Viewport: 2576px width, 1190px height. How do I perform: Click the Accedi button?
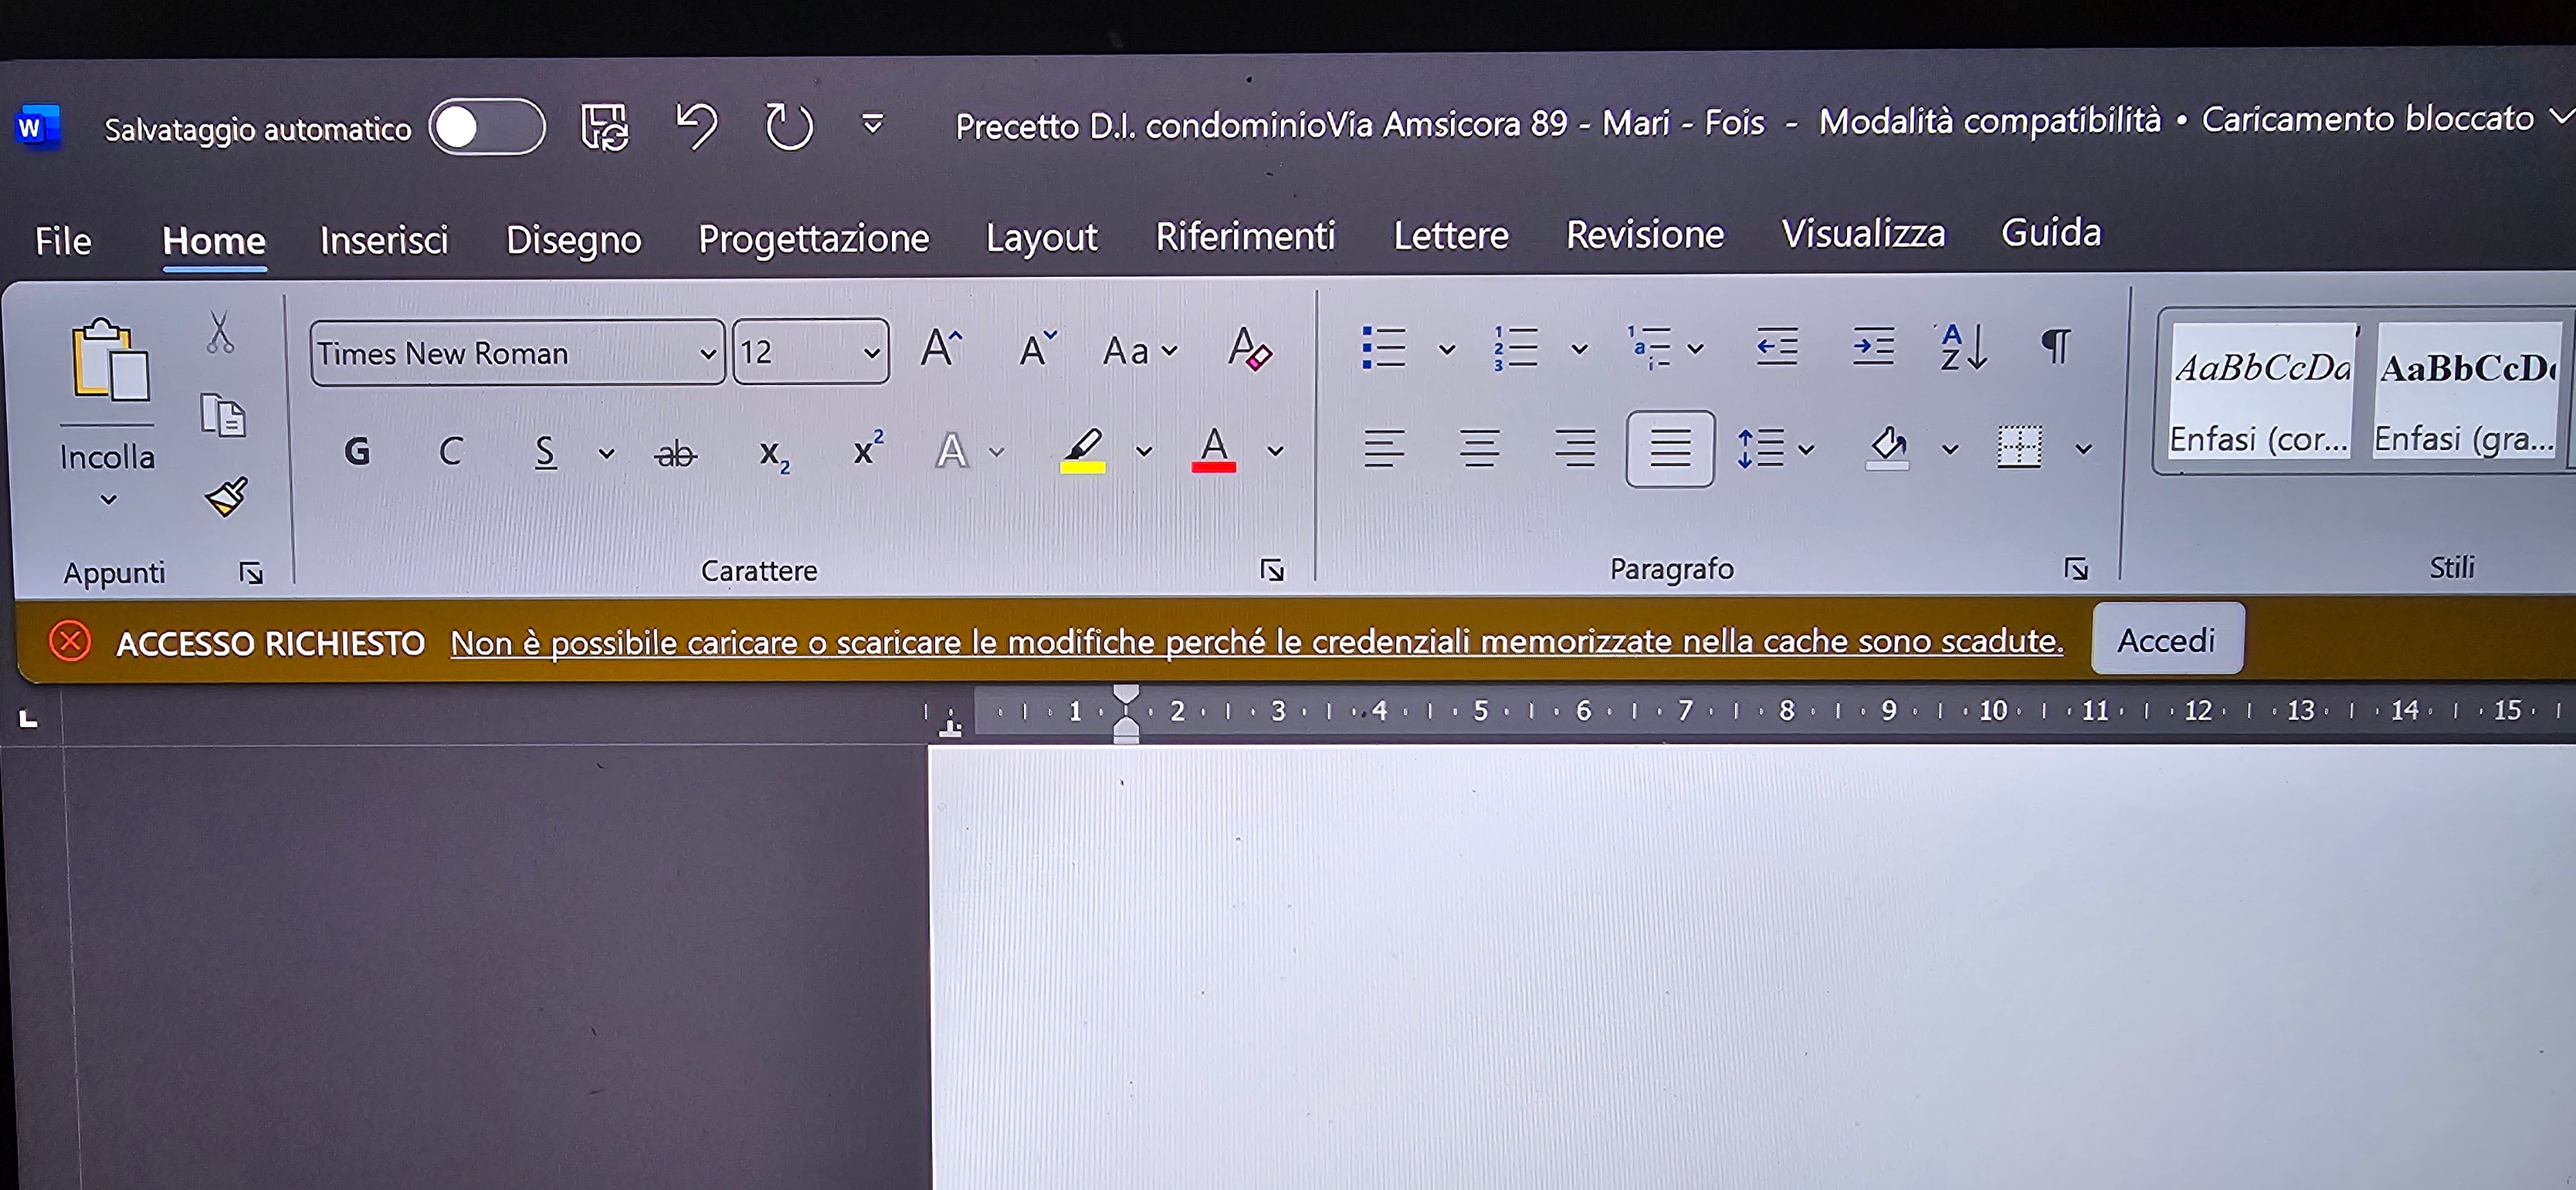[x=2167, y=639]
